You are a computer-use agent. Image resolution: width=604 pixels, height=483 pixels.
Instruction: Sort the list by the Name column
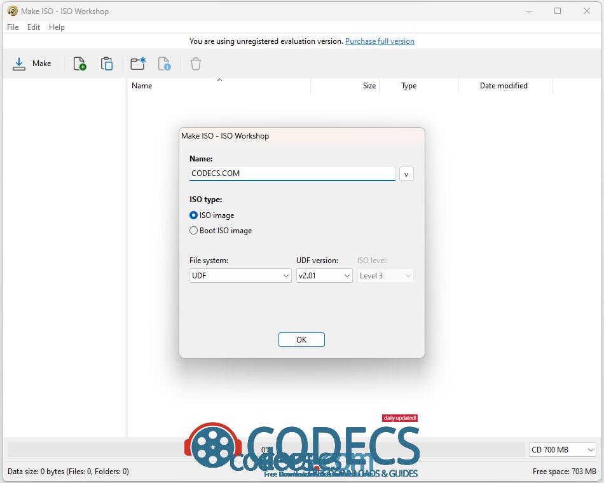tap(219, 86)
